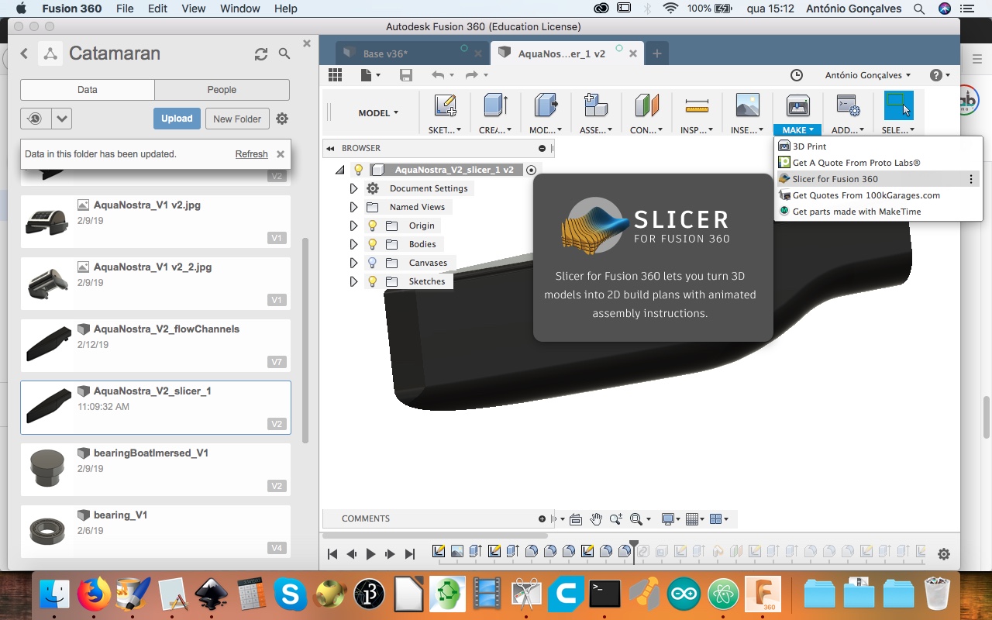This screenshot has width=992, height=620.
Task: Open the MODEL workspace dropdown
Action: click(378, 113)
